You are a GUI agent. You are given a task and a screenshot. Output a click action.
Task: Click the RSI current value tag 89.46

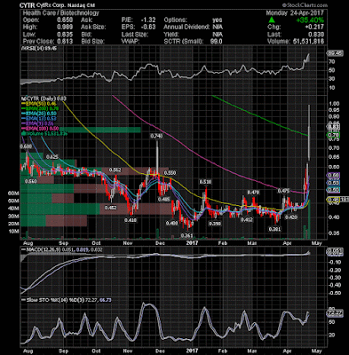pyautogui.click(x=335, y=53)
